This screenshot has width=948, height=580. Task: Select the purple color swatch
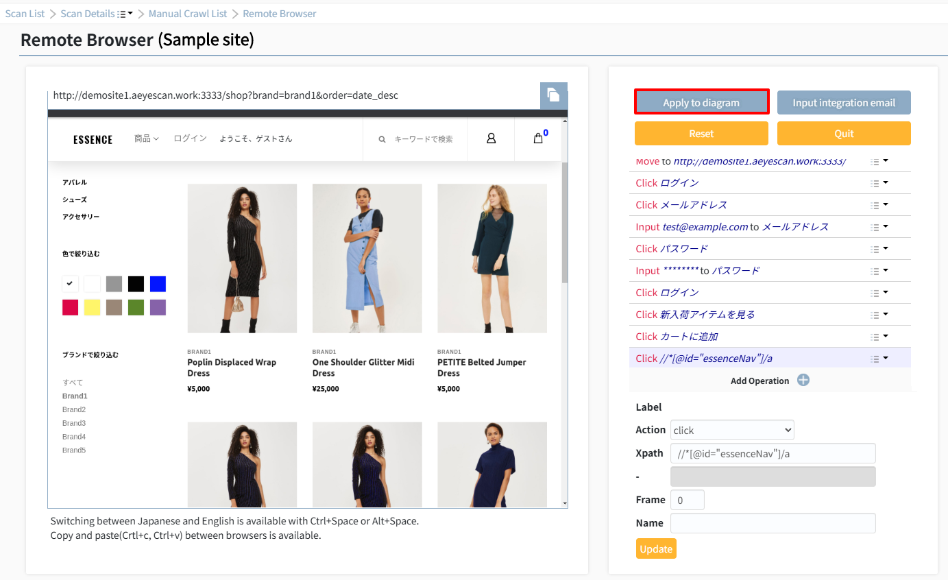158,307
